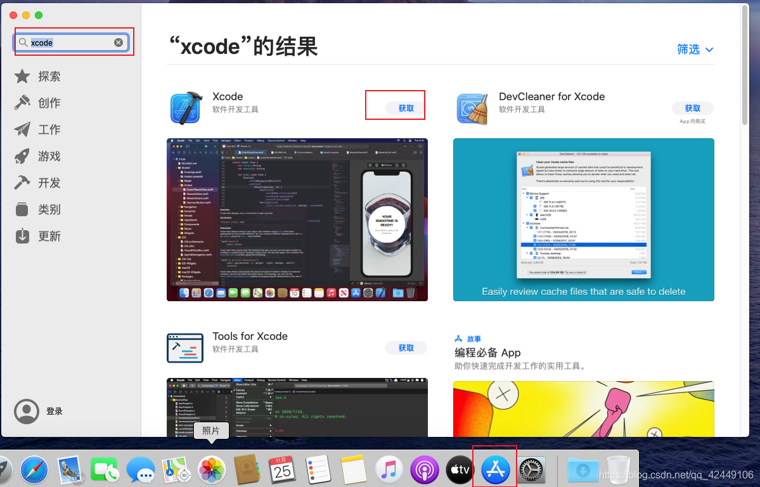The image size is (760, 487).
Task: Open Calendar from the Dock
Action: (x=283, y=470)
